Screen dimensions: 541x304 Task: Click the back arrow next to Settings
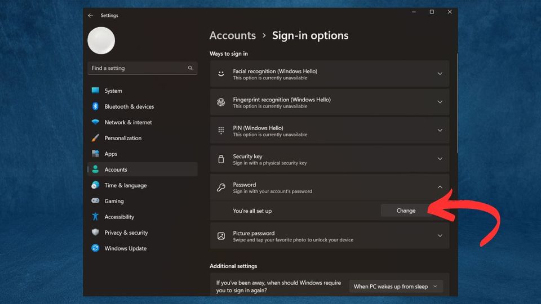(90, 16)
